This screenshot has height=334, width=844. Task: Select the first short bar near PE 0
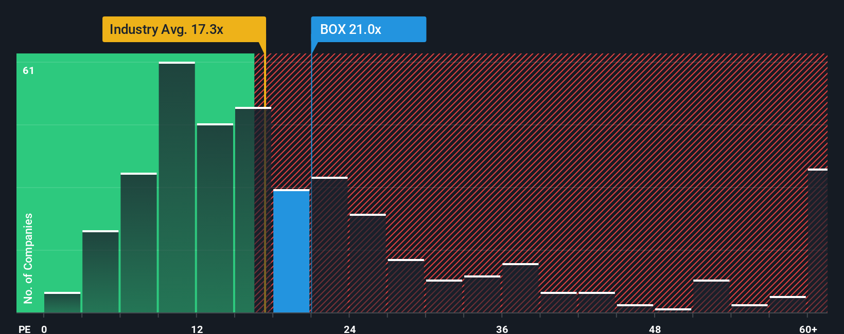point(62,302)
